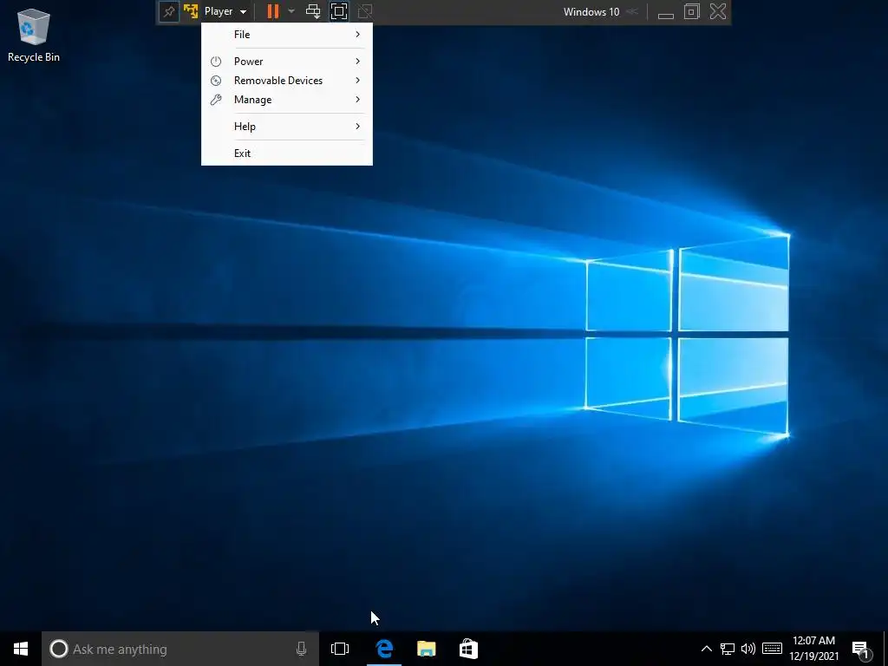Select the Recycle Bin desktop icon

click(x=34, y=35)
